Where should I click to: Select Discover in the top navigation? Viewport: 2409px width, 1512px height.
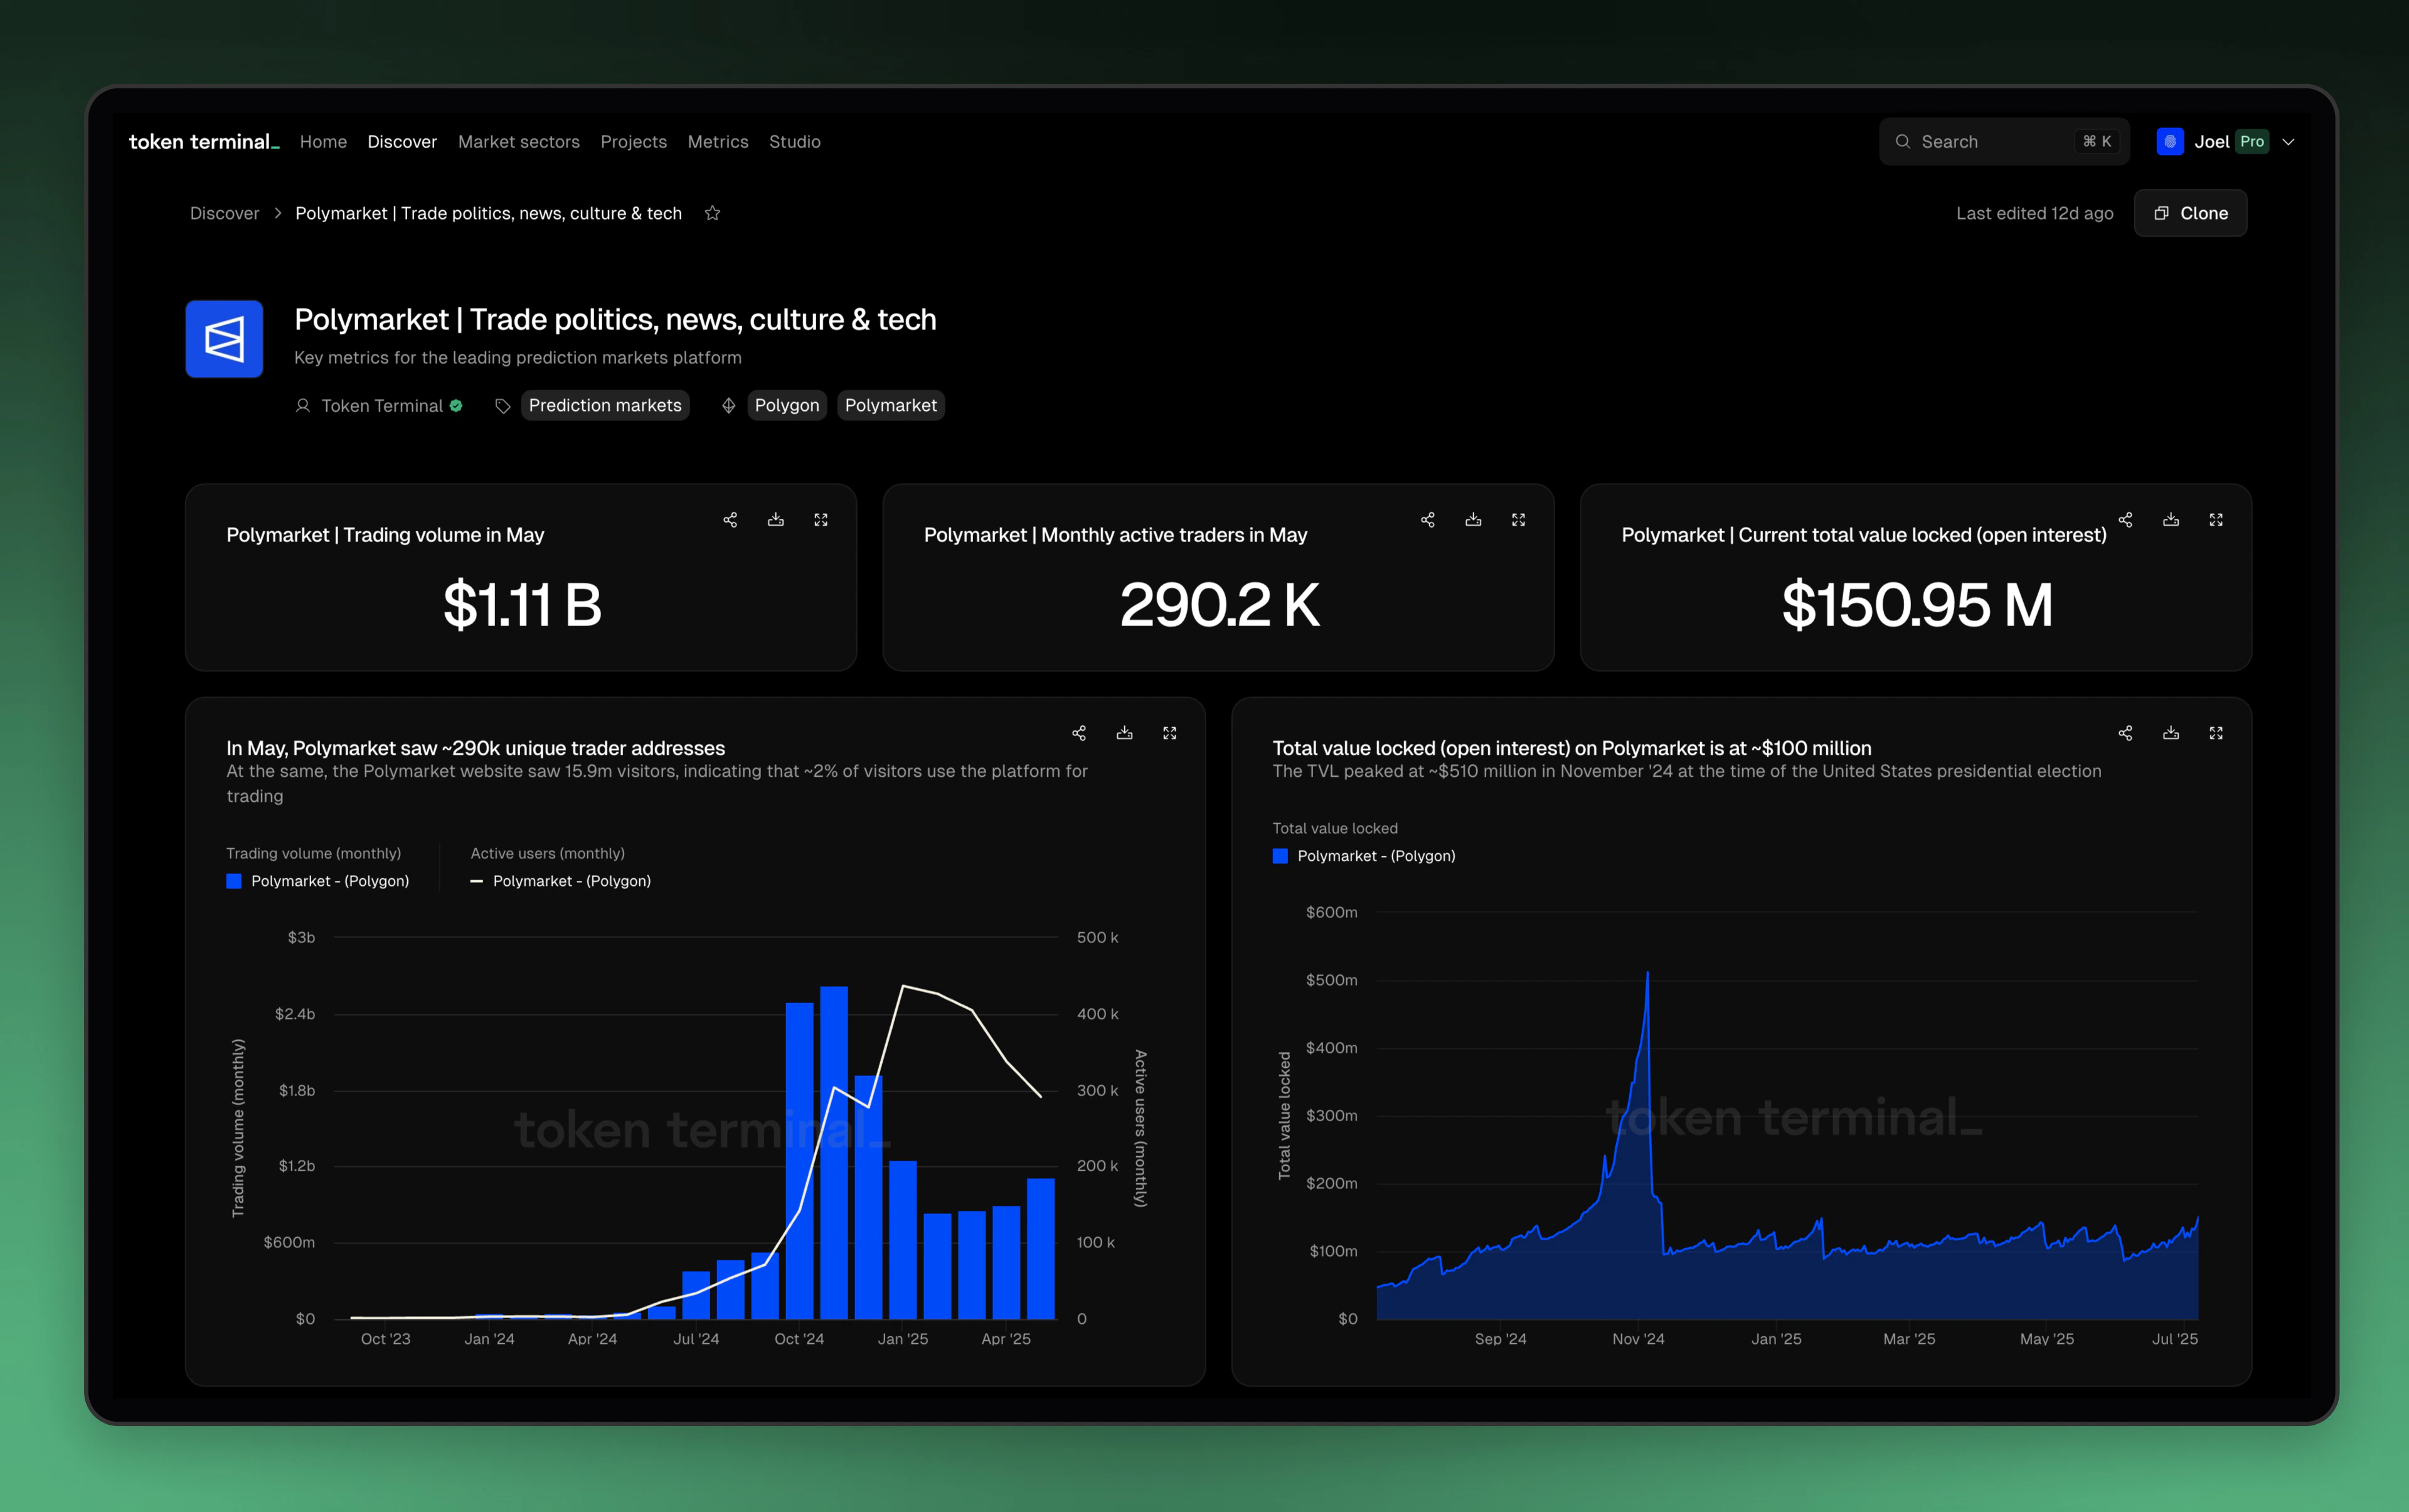[x=402, y=142]
